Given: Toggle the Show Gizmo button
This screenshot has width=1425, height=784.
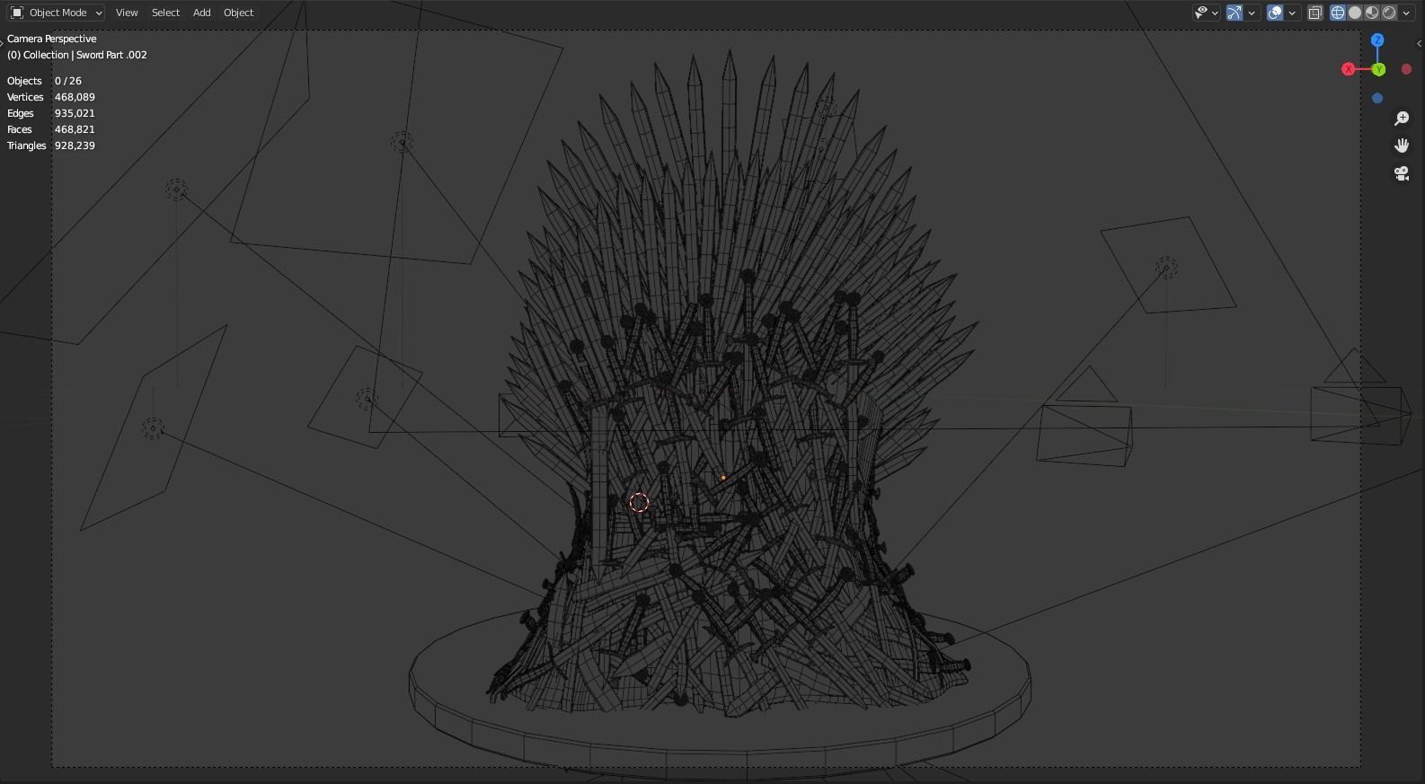Looking at the screenshot, I should (1235, 13).
